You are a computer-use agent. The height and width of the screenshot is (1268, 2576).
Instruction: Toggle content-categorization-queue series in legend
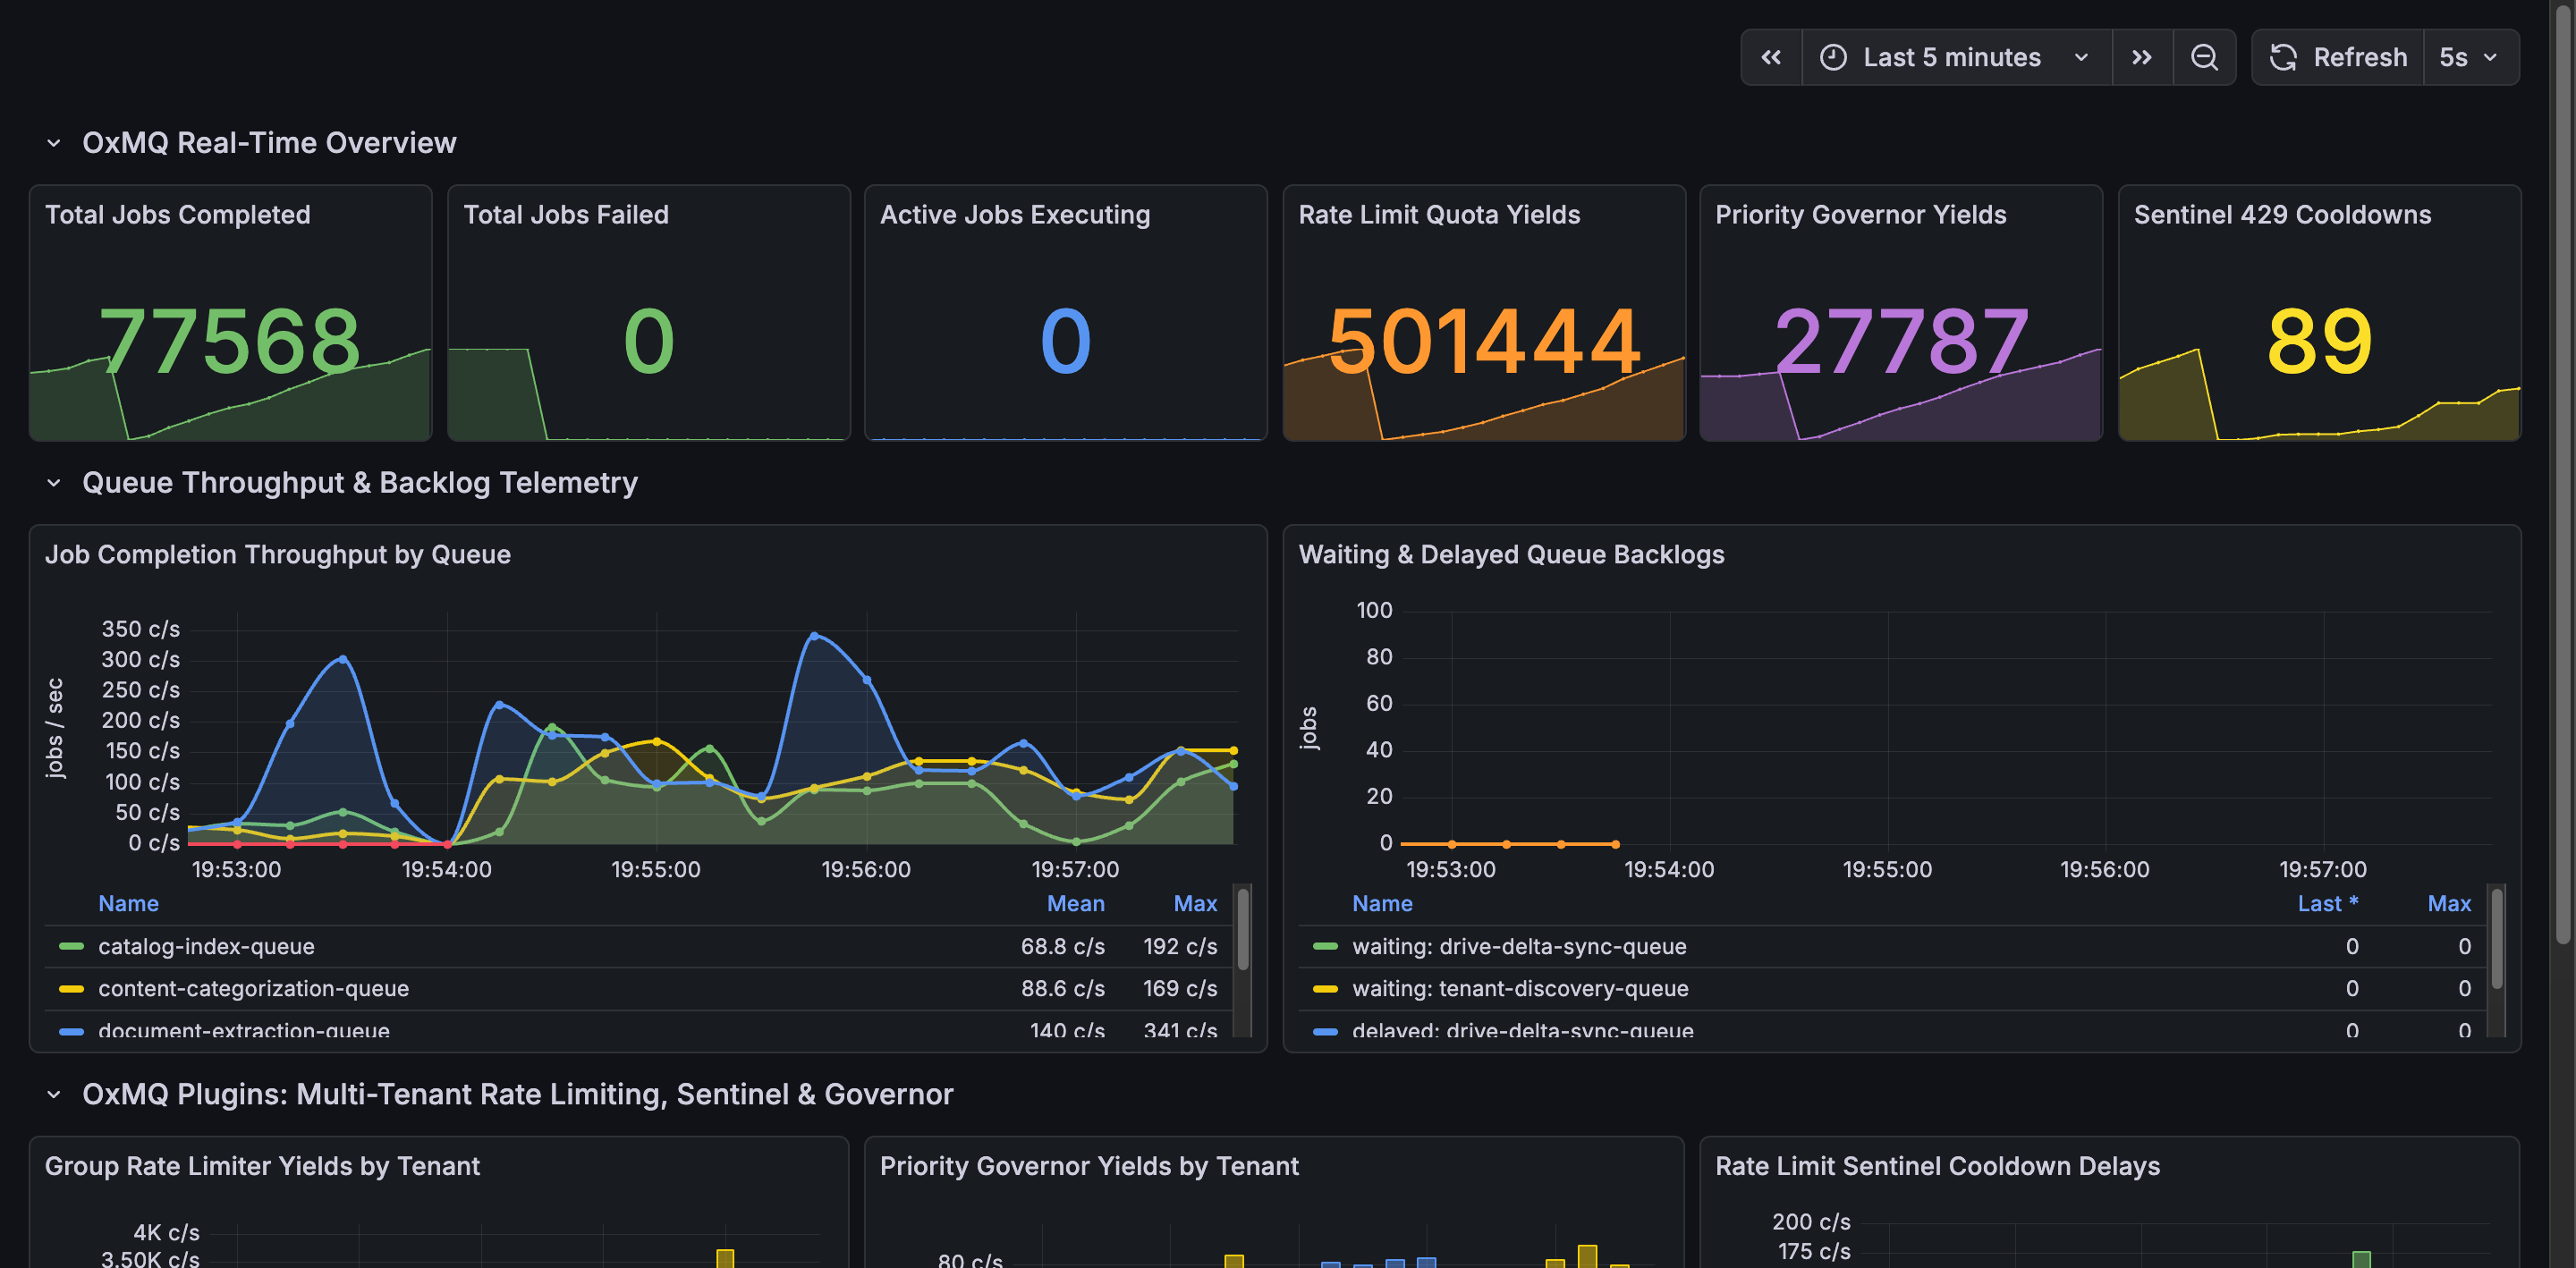253,989
